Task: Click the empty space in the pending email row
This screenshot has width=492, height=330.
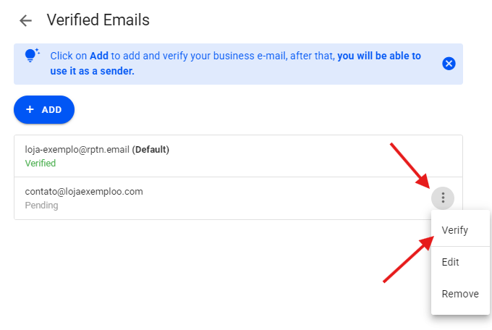Action: click(289, 198)
